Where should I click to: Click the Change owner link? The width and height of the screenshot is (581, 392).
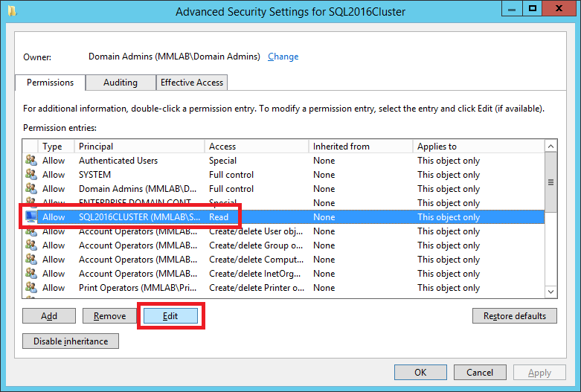tap(283, 57)
